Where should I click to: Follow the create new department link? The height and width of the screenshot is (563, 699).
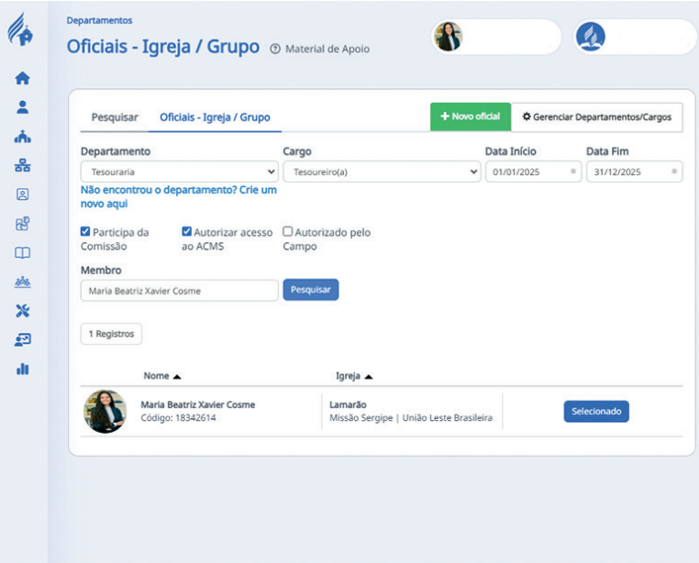[x=178, y=197]
